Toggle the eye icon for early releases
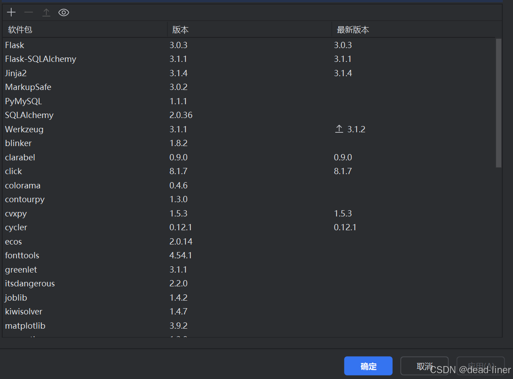This screenshot has height=379, width=513. (x=63, y=12)
